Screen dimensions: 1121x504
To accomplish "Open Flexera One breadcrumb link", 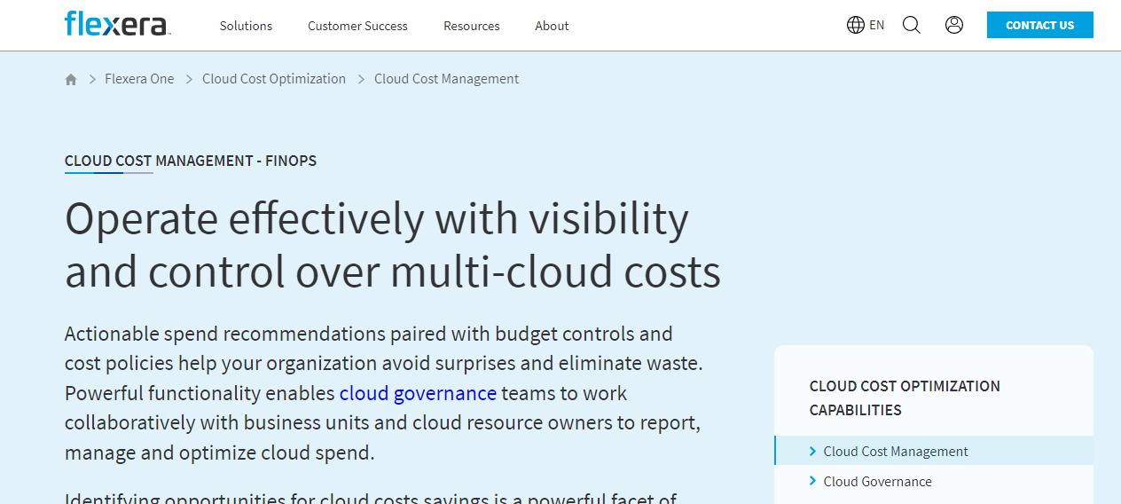I will coord(139,79).
